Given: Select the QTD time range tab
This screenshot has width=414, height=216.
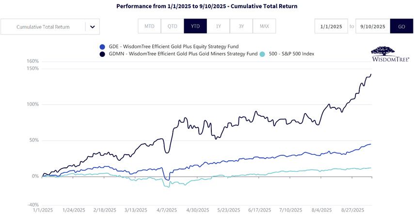Looking at the screenshot, I should coord(172,26).
